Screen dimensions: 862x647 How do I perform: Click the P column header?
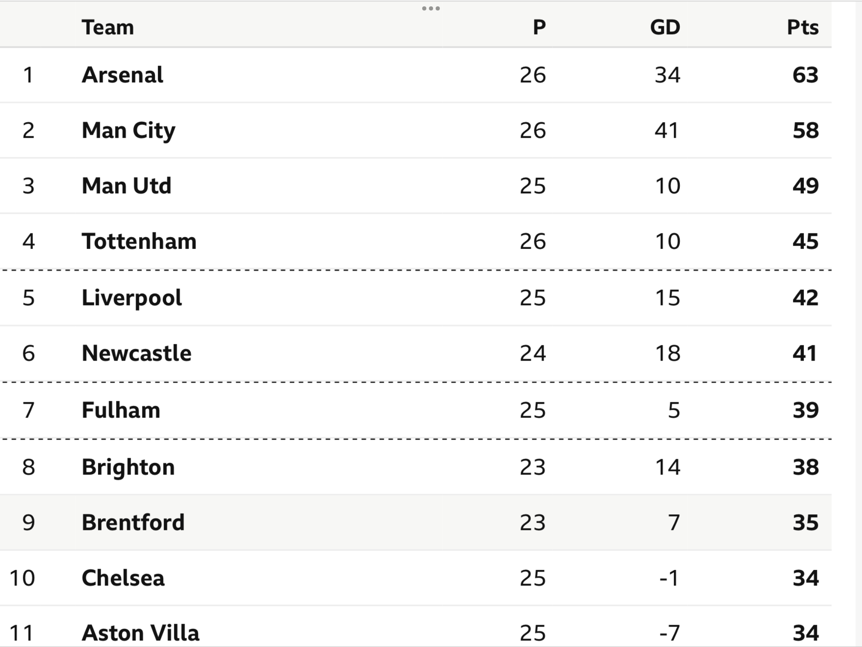click(539, 28)
